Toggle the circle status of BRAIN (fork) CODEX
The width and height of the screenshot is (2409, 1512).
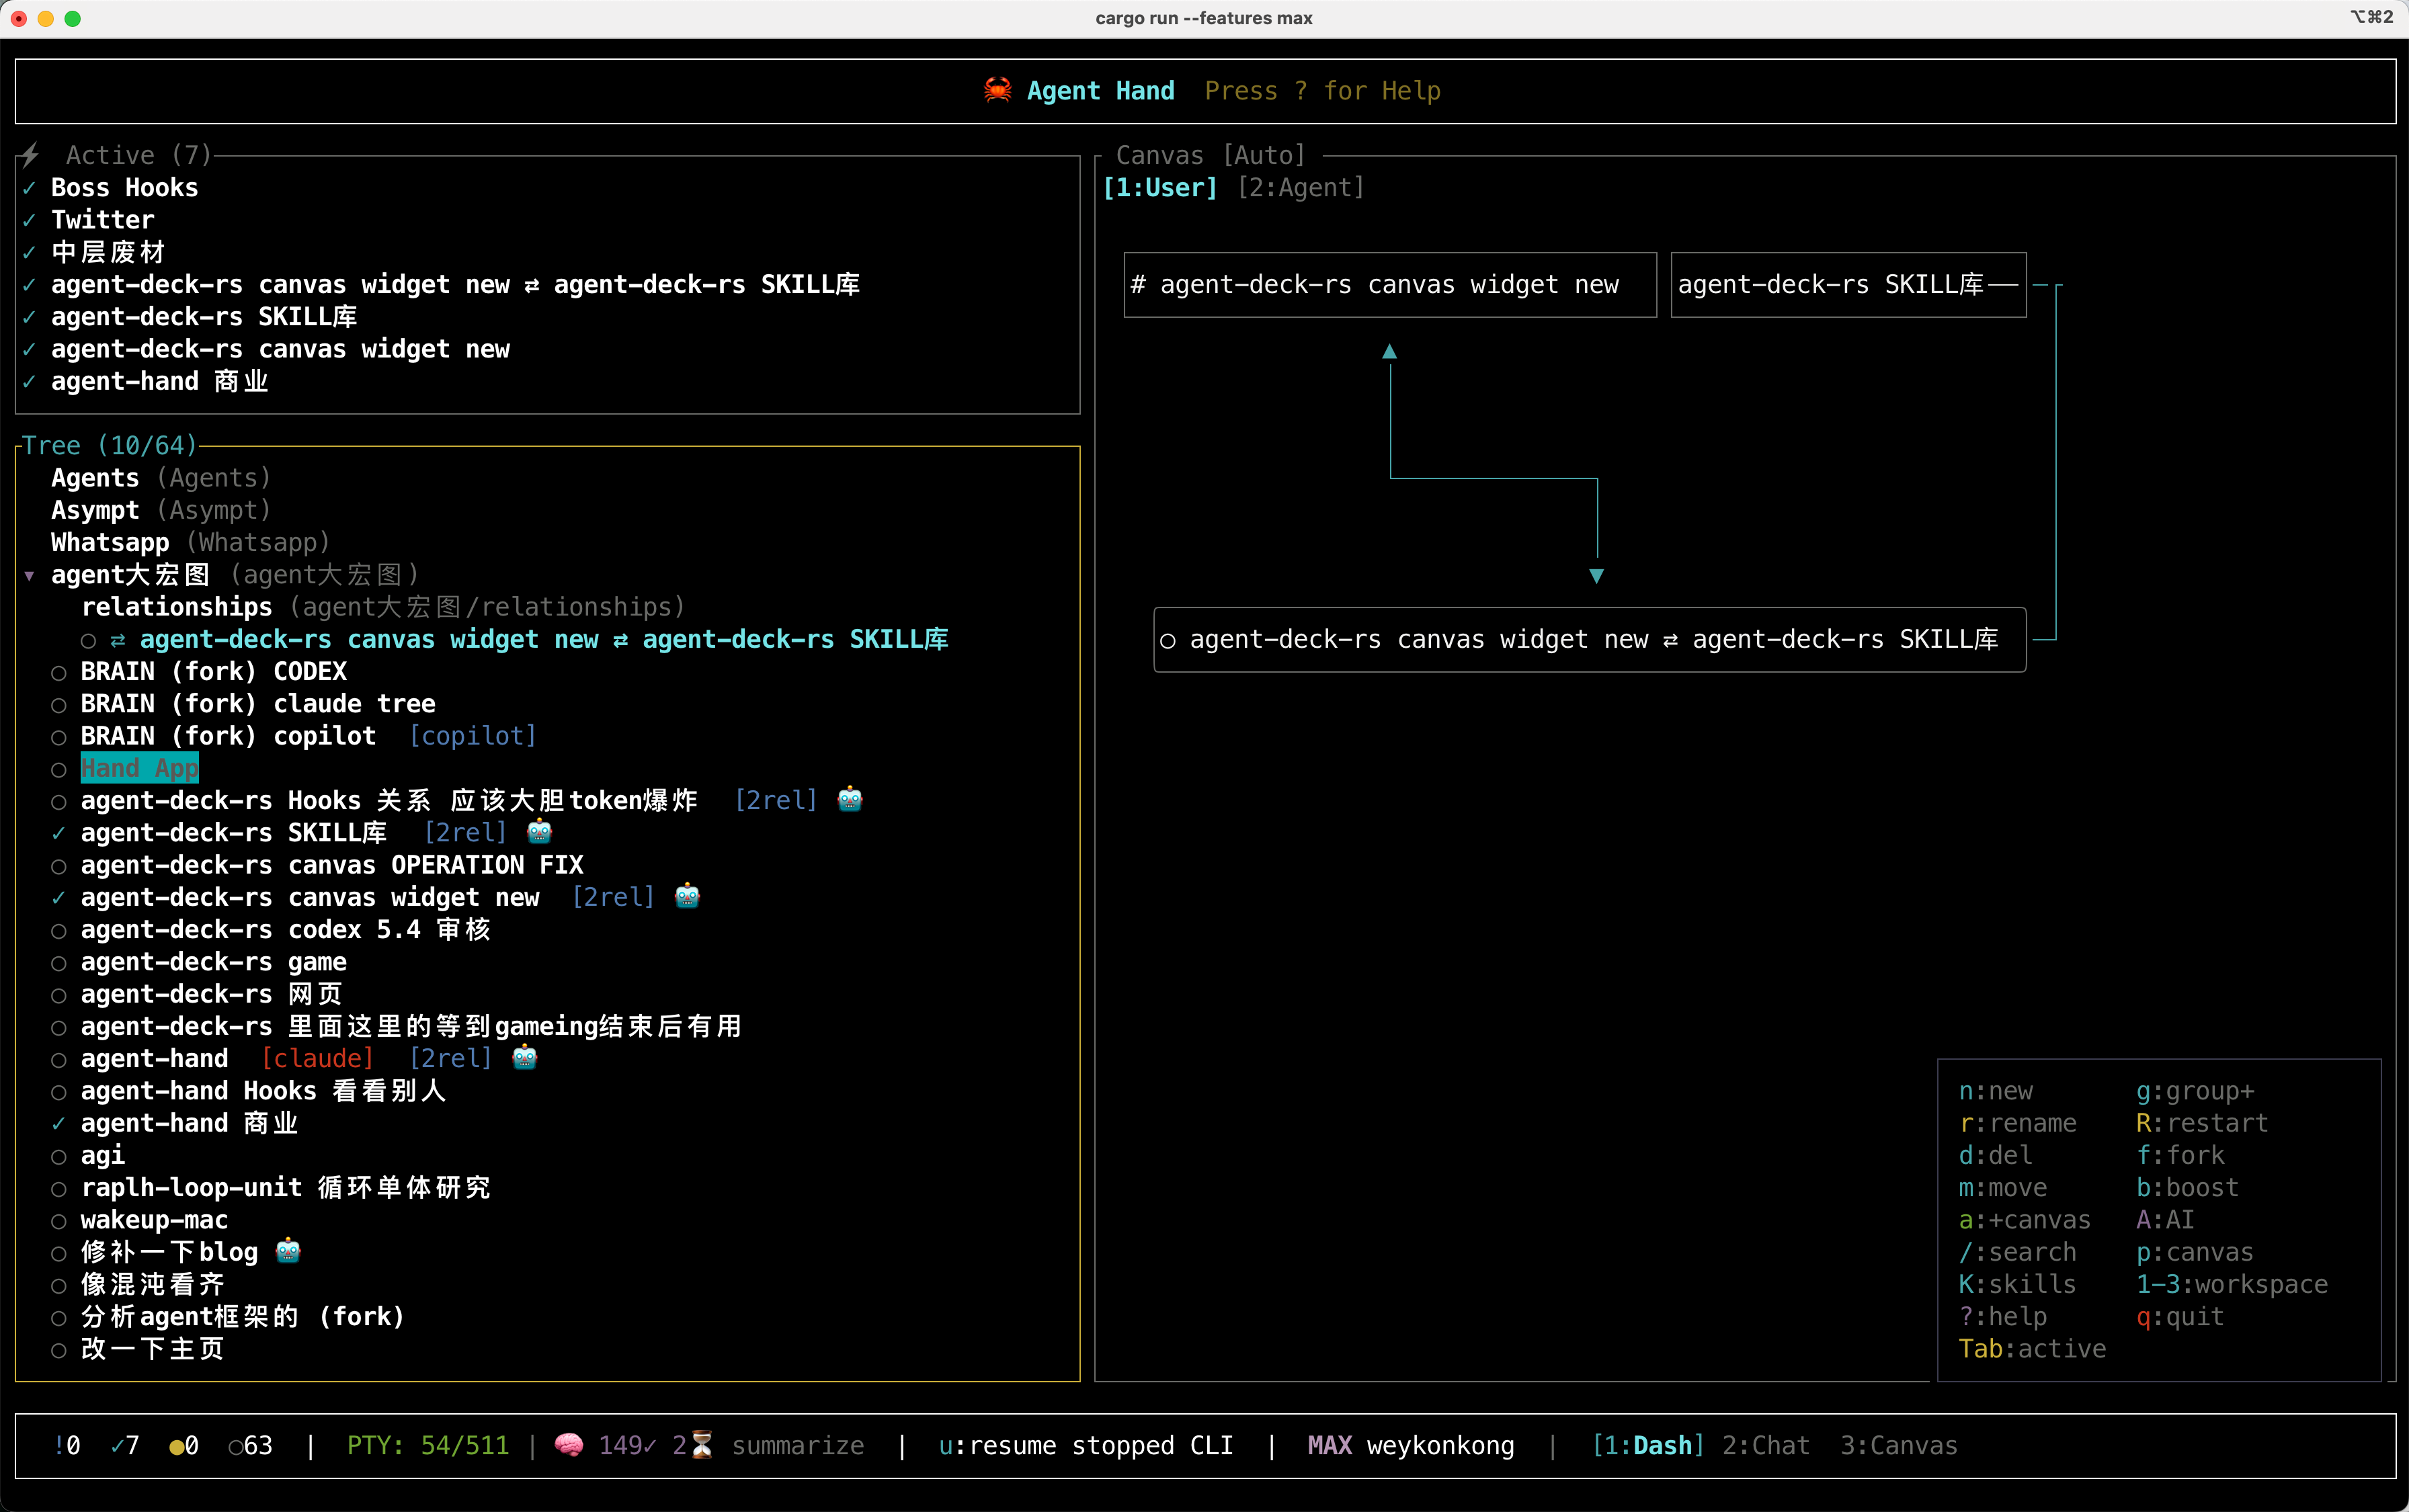click(59, 673)
